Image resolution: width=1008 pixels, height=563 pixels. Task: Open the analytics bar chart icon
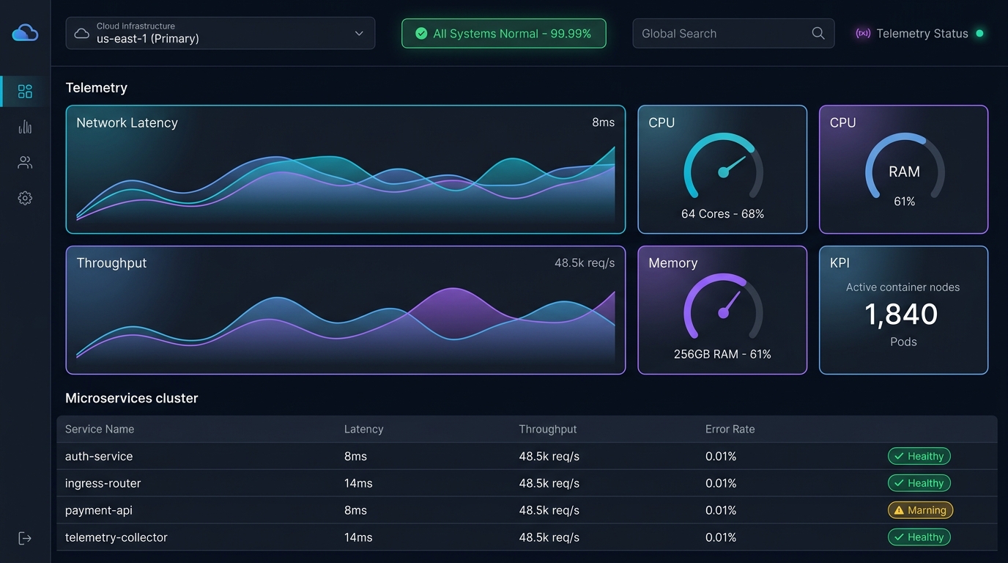[x=25, y=127]
